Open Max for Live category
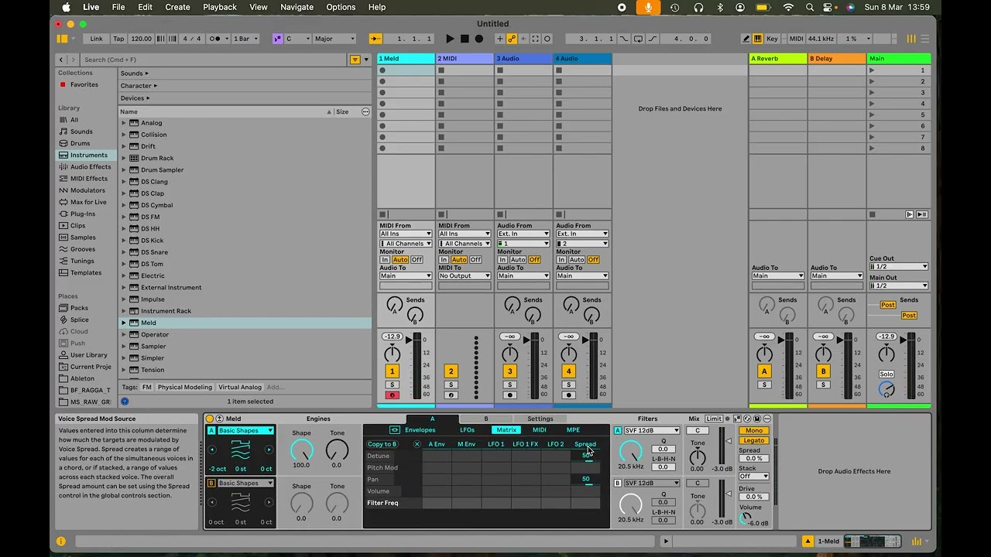The width and height of the screenshot is (991, 557). pyautogui.click(x=88, y=202)
